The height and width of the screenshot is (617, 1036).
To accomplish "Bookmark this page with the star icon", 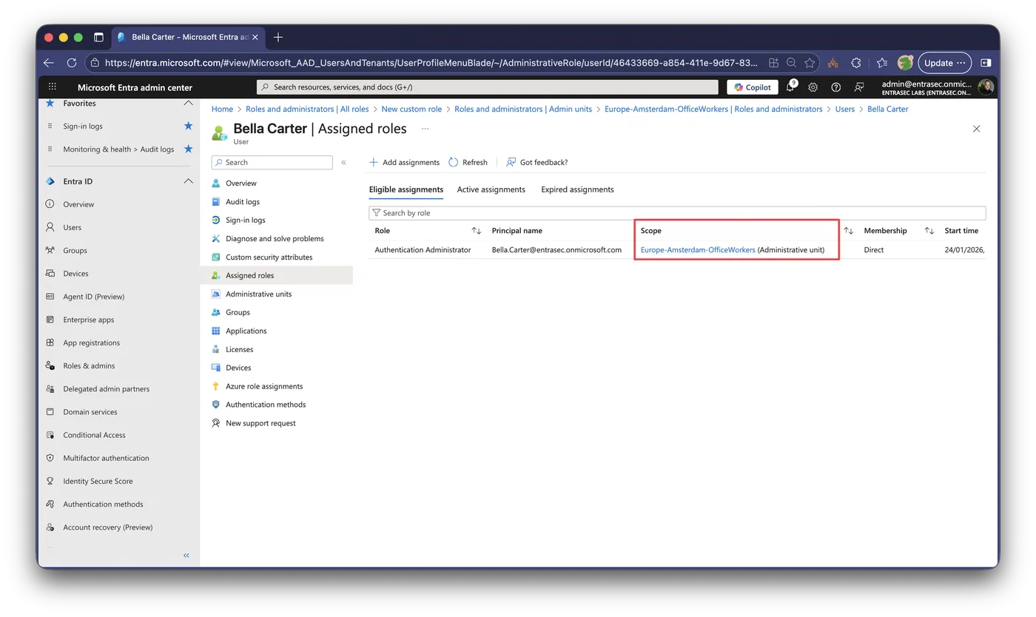I will pyautogui.click(x=810, y=63).
